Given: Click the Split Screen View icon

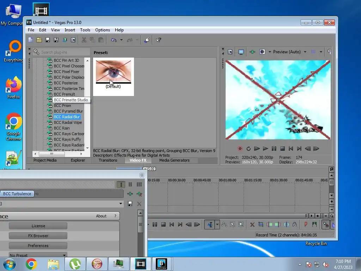Looking at the screenshot, I should 262,52.
